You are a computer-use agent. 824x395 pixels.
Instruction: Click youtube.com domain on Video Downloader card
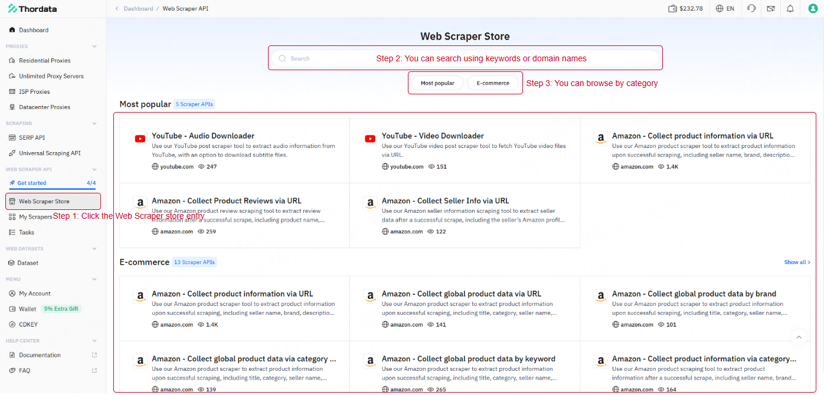(x=403, y=167)
